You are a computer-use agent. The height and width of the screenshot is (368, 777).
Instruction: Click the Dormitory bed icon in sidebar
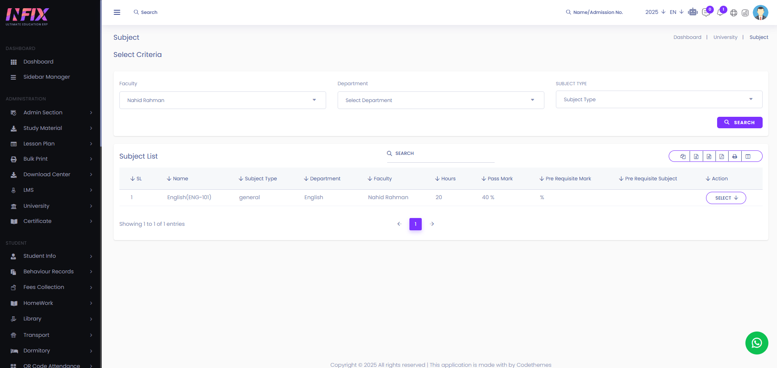click(x=14, y=351)
